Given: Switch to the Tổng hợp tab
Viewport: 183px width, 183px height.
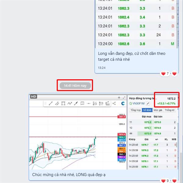Looking at the screenshot, I should coord(136,110).
